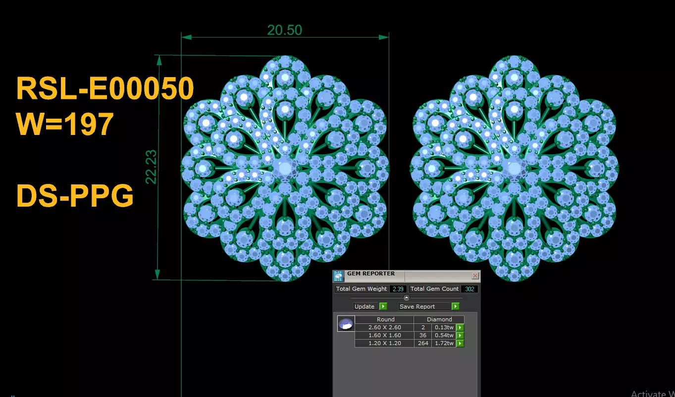
Task: Close the Gem Reporter panel
Action: pos(475,276)
